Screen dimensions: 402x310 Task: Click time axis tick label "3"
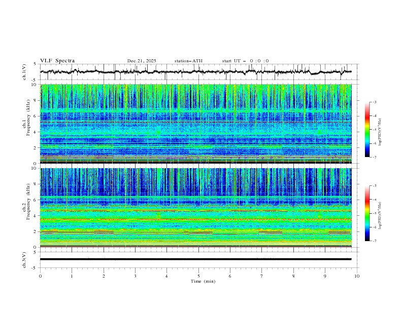[135, 276]
